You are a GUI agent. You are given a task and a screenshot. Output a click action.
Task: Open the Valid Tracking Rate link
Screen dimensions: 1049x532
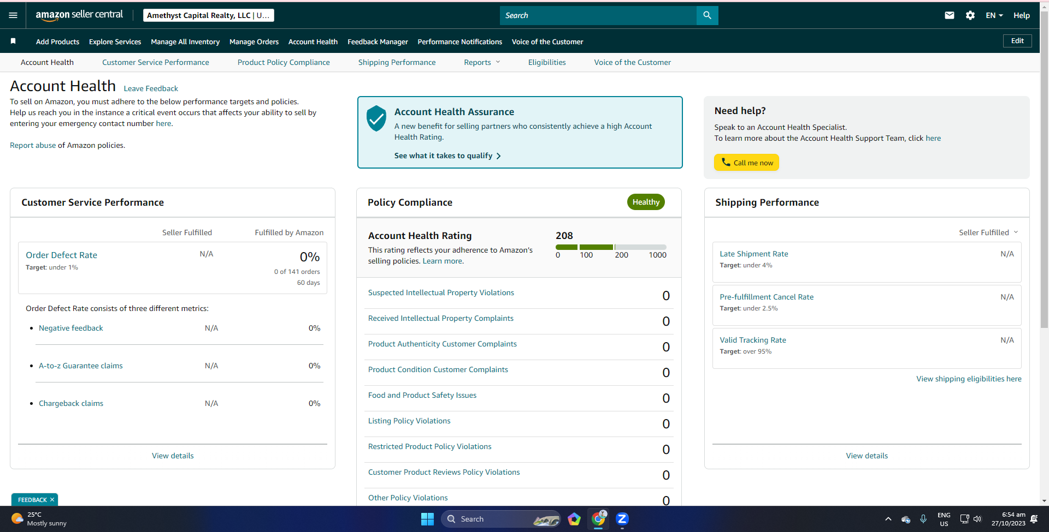(x=753, y=340)
